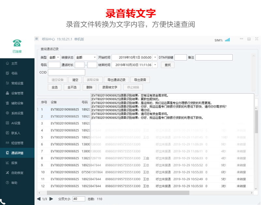Click the 录音转文字 transcribe button
This screenshot has height=205, width=261.
pyautogui.click(x=110, y=87)
